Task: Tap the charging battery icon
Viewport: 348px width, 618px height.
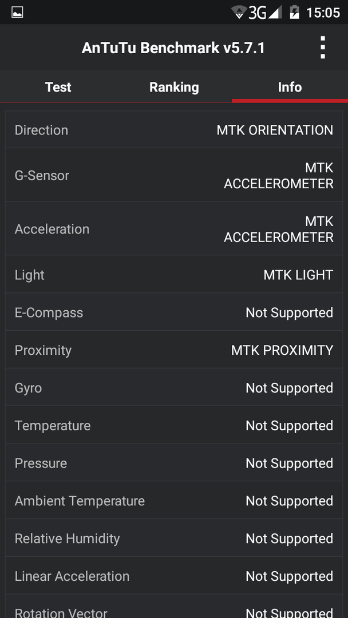Action: [x=294, y=12]
